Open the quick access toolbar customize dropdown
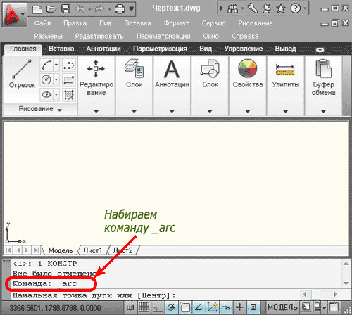Image resolution: width=352 pixels, height=315 pixels. [x=132, y=9]
